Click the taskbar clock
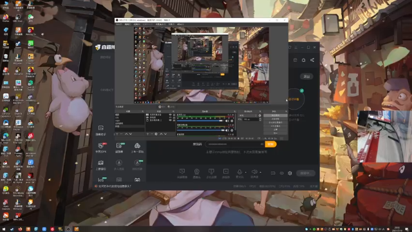 [397, 229]
